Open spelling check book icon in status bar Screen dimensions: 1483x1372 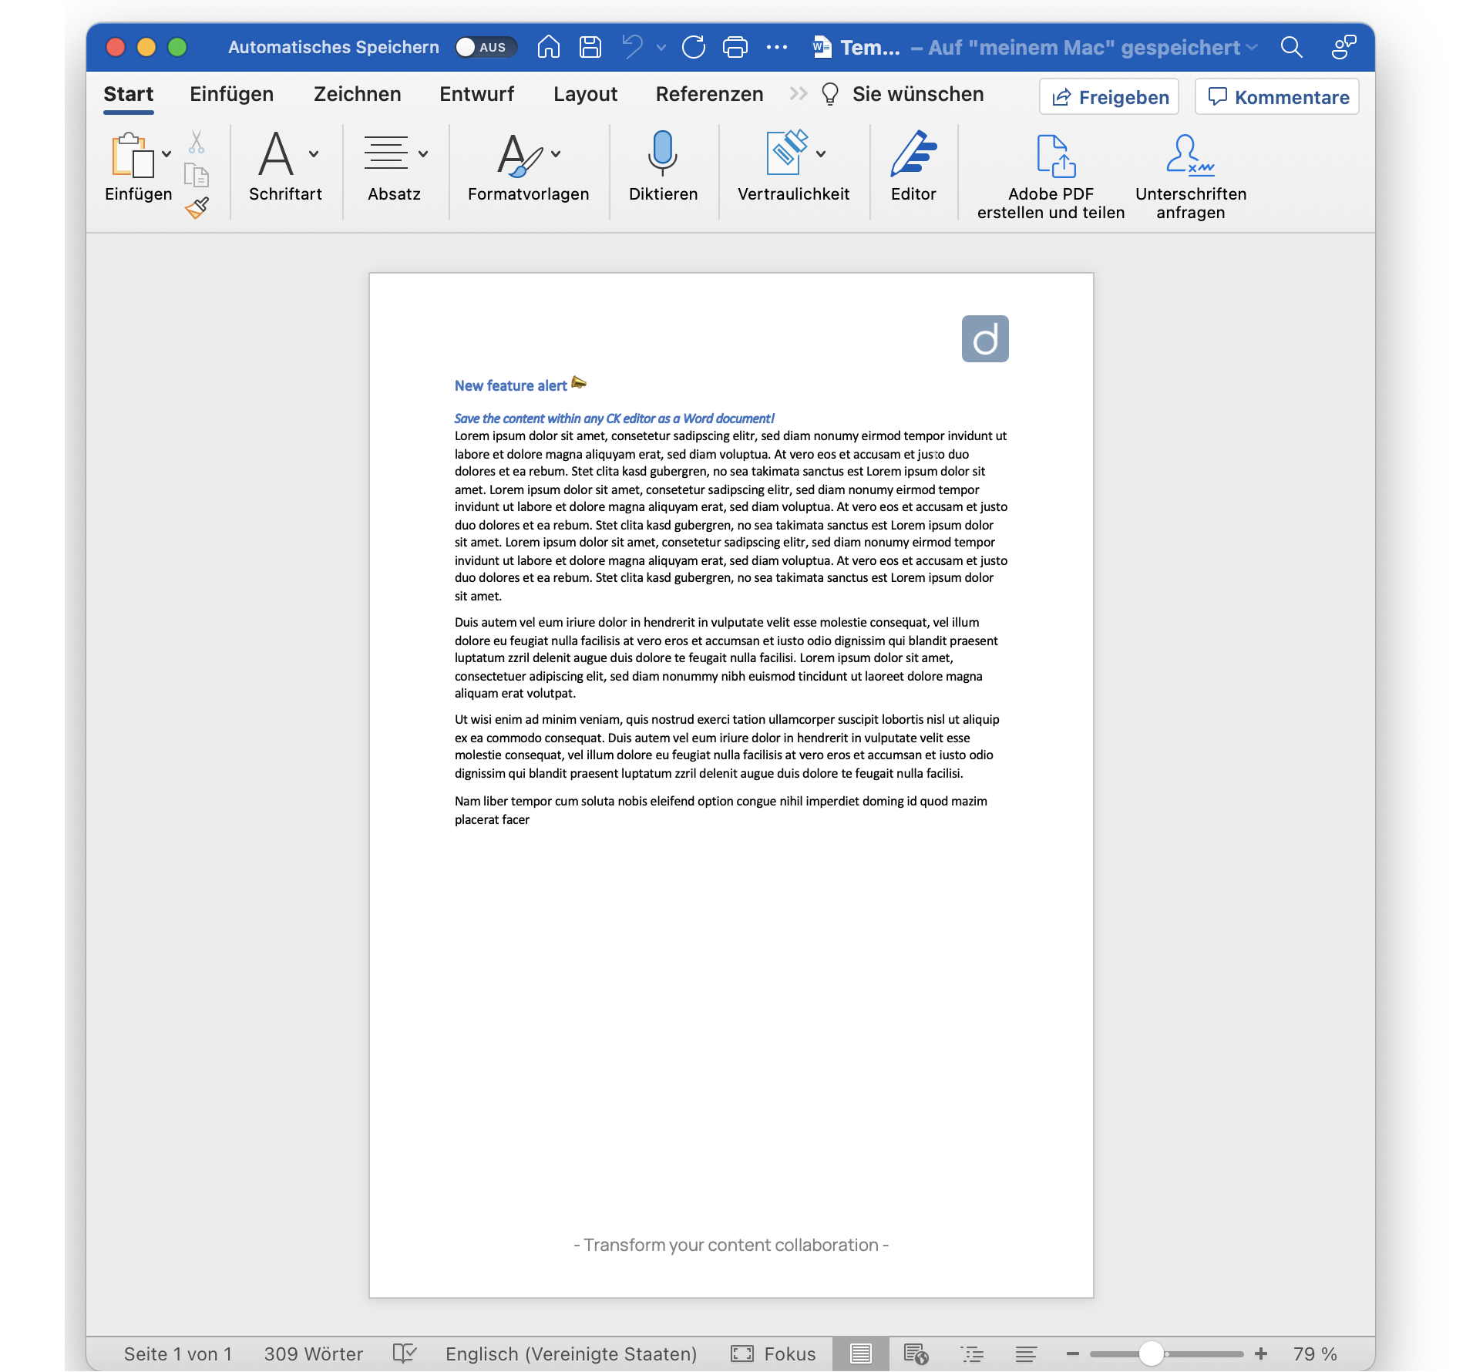405,1354
